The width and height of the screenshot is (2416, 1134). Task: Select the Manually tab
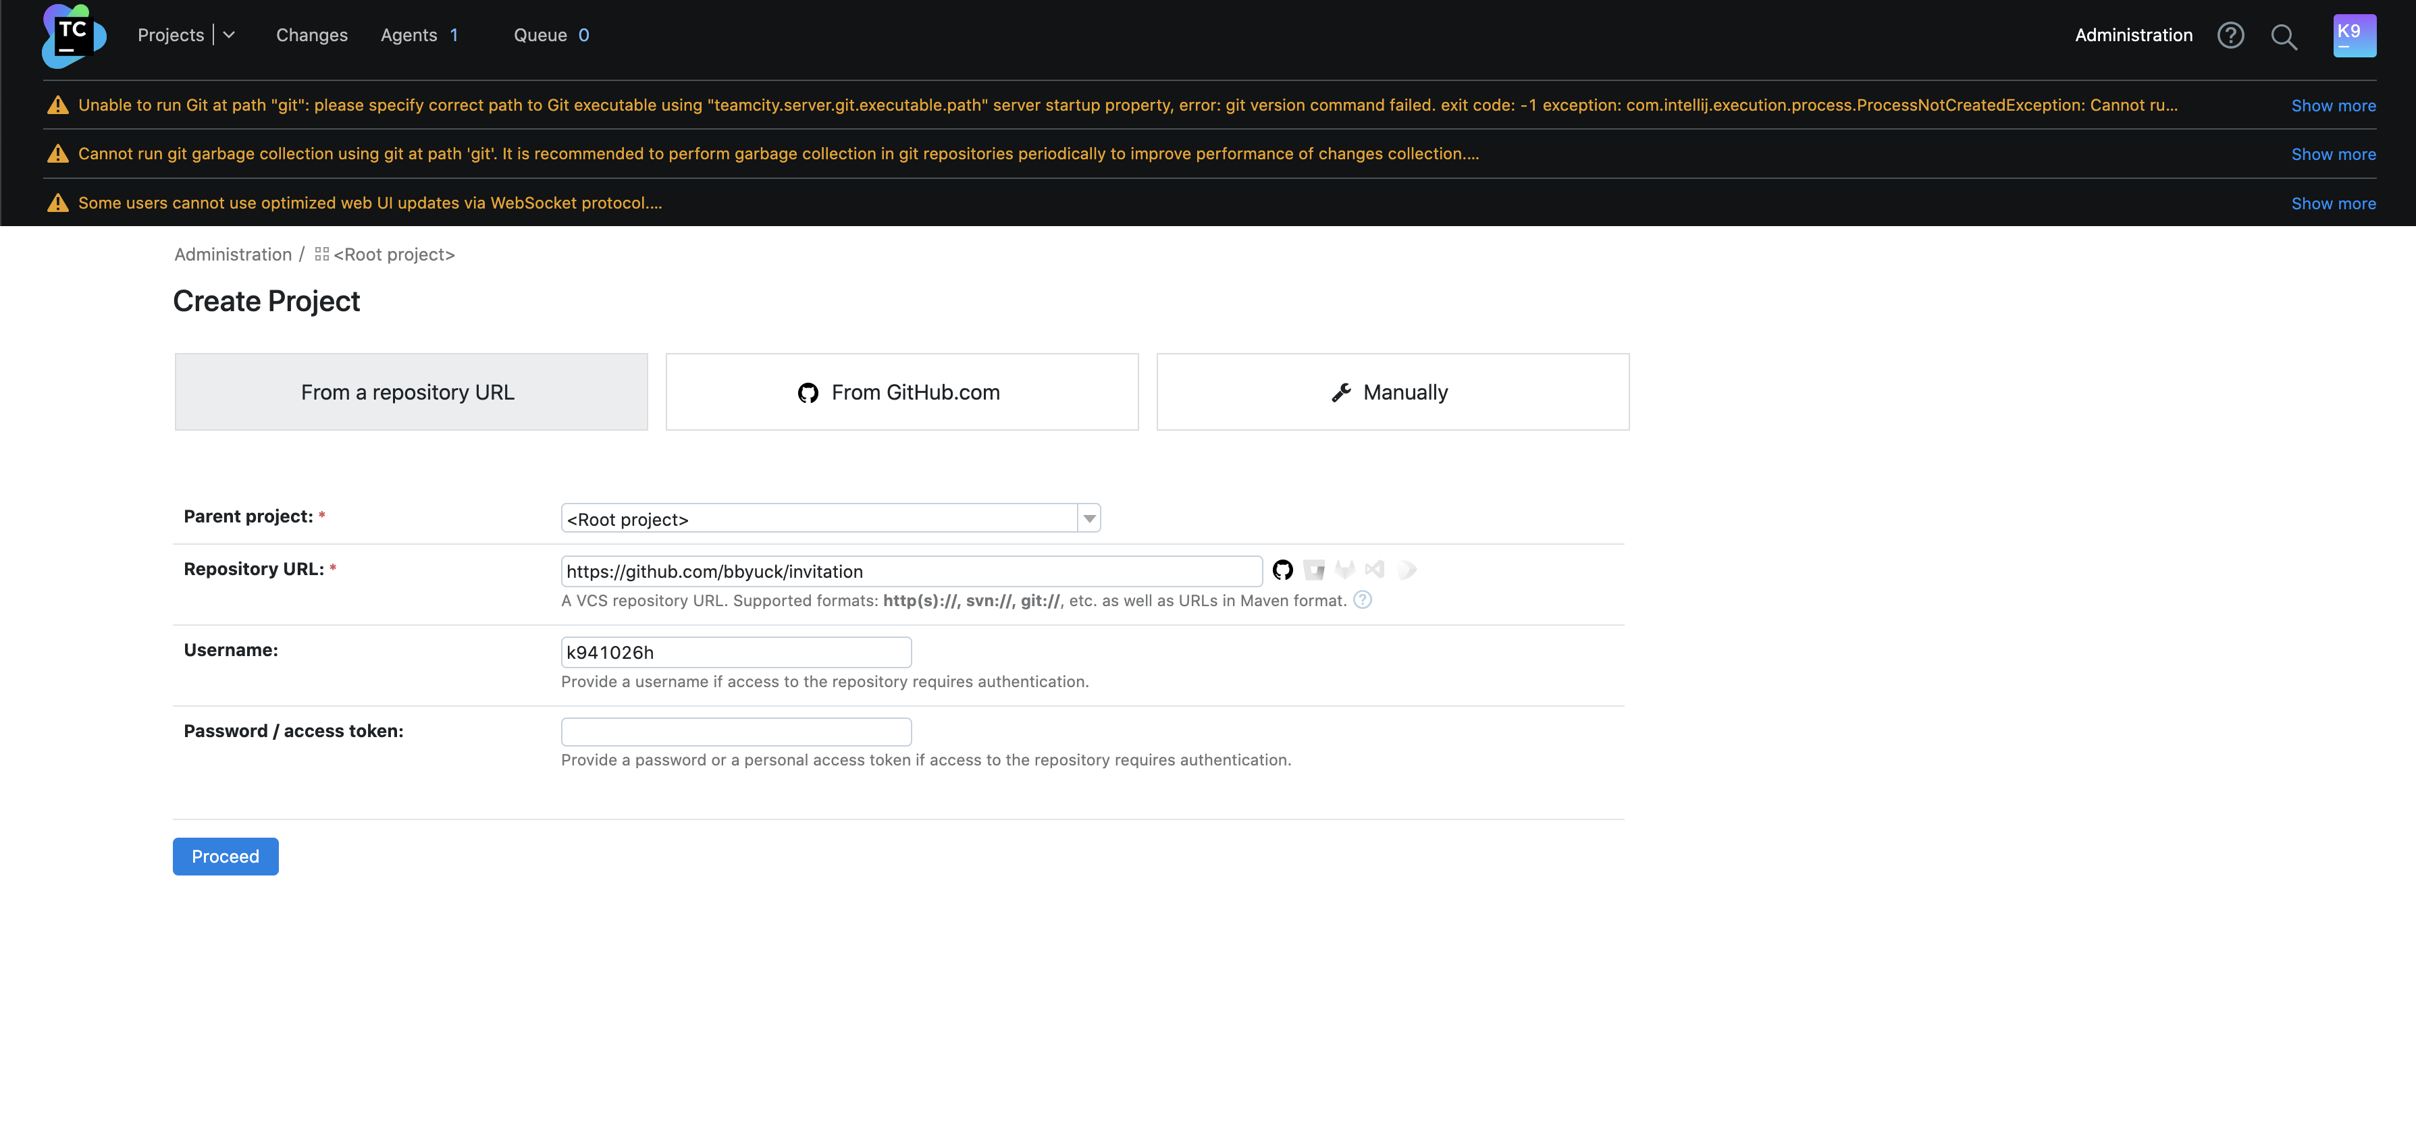tap(1392, 391)
